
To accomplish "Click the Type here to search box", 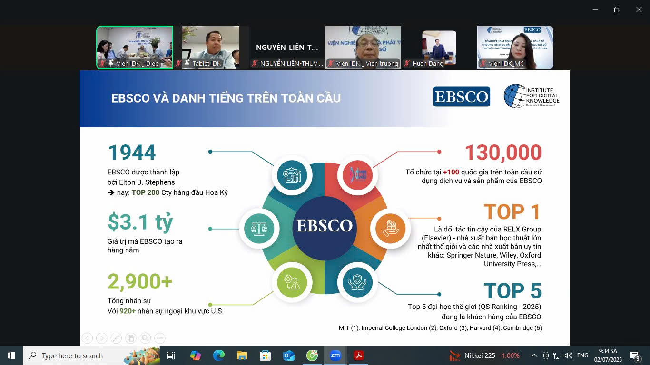I will (x=92, y=355).
